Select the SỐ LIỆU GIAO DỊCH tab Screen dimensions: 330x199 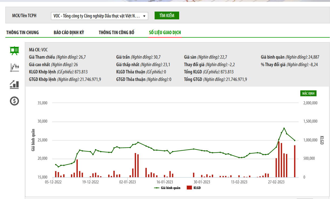(165, 33)
